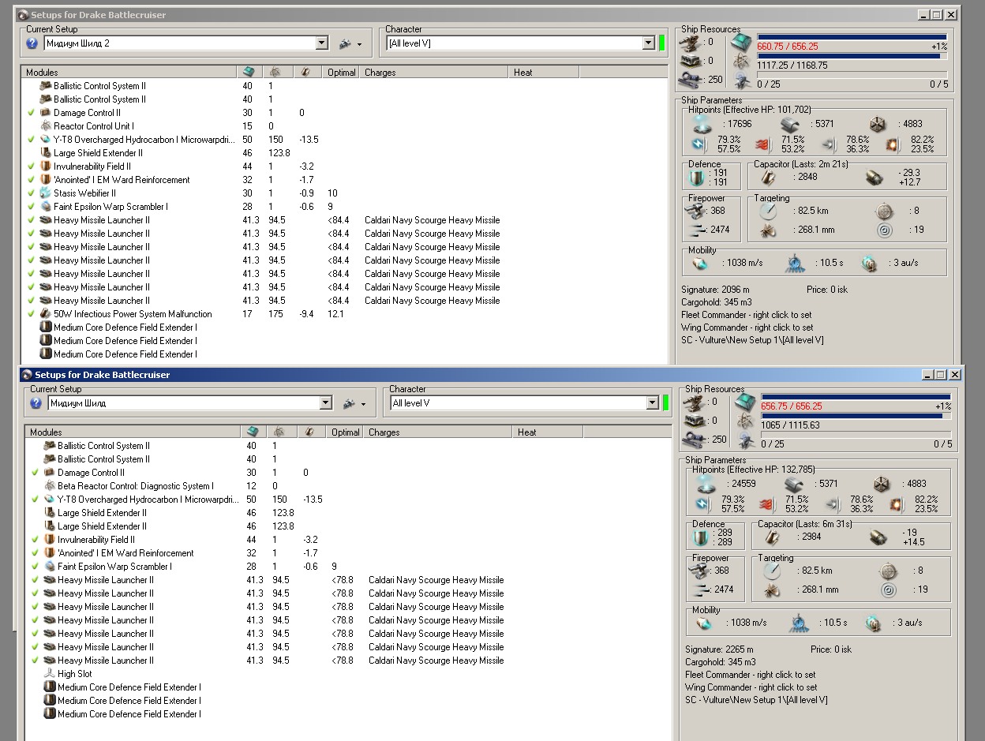
Task: Click the Stasis Webifier II module icon
Action: coord(46,193)
